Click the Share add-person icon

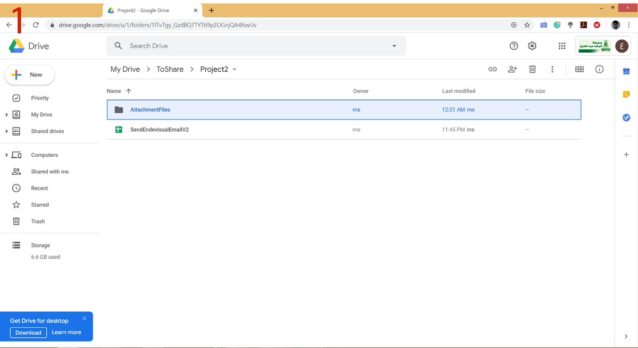click(512, 69)
